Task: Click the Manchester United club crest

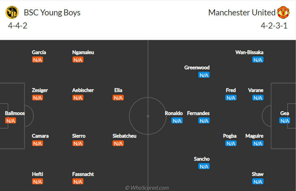Action: (283, 12)
